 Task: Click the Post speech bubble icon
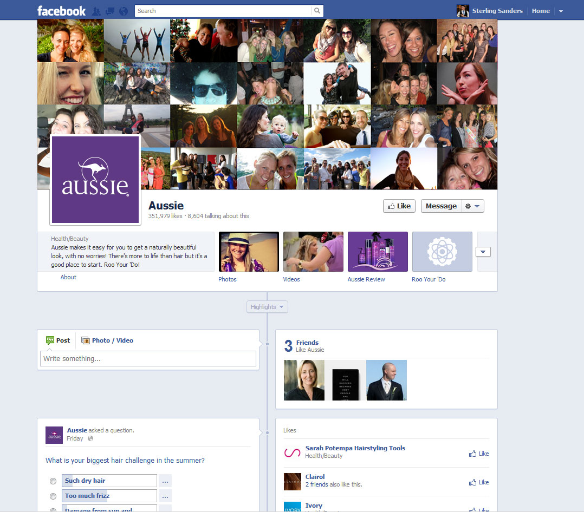tap(50, 340)
